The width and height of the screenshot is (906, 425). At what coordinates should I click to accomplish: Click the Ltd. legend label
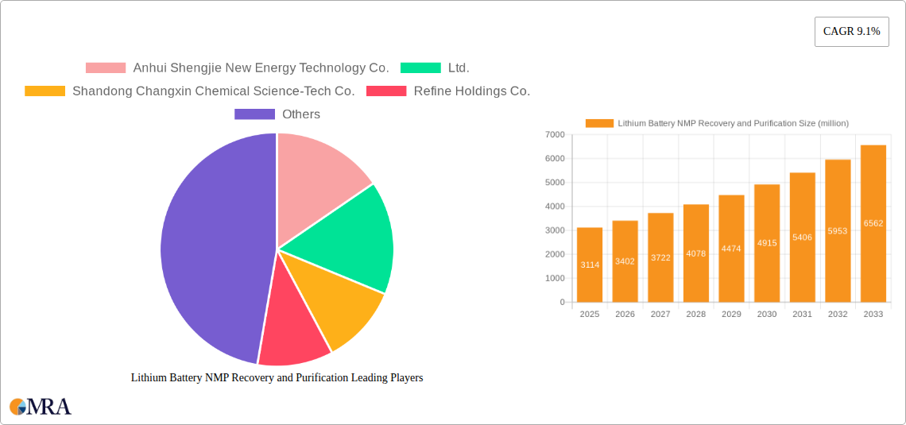459,68
